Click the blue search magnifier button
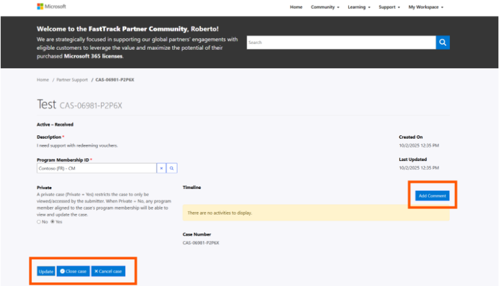Viewport: 501px width, 286px height. 443,42
